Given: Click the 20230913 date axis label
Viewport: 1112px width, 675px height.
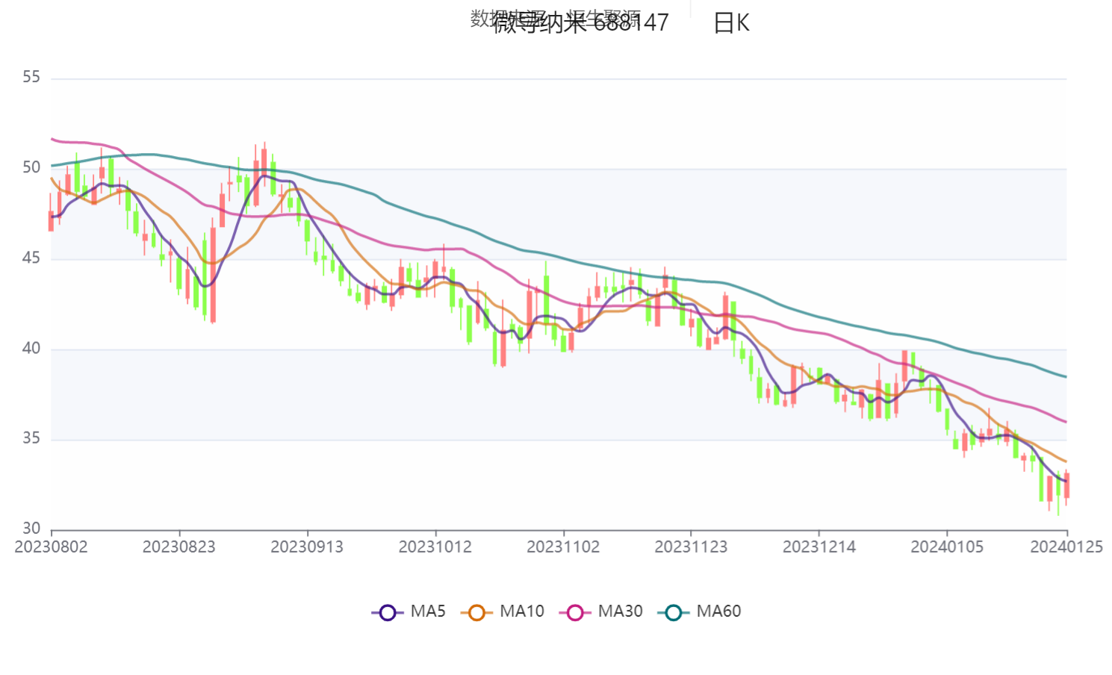Looking at the screenshot, I should (x=307, y=547).
